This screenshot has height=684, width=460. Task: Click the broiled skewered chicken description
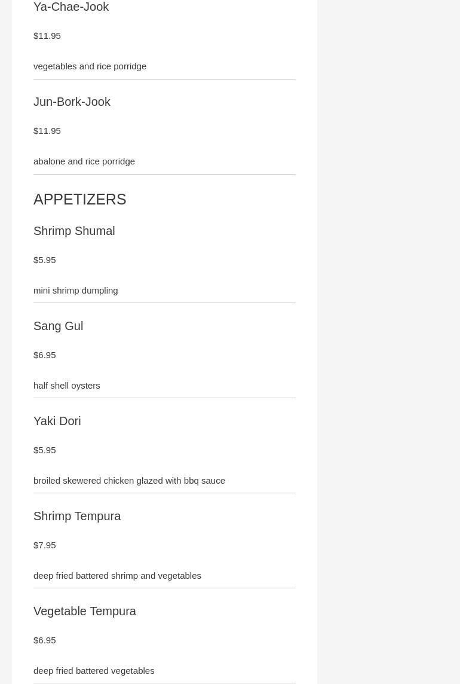(129, 481)
